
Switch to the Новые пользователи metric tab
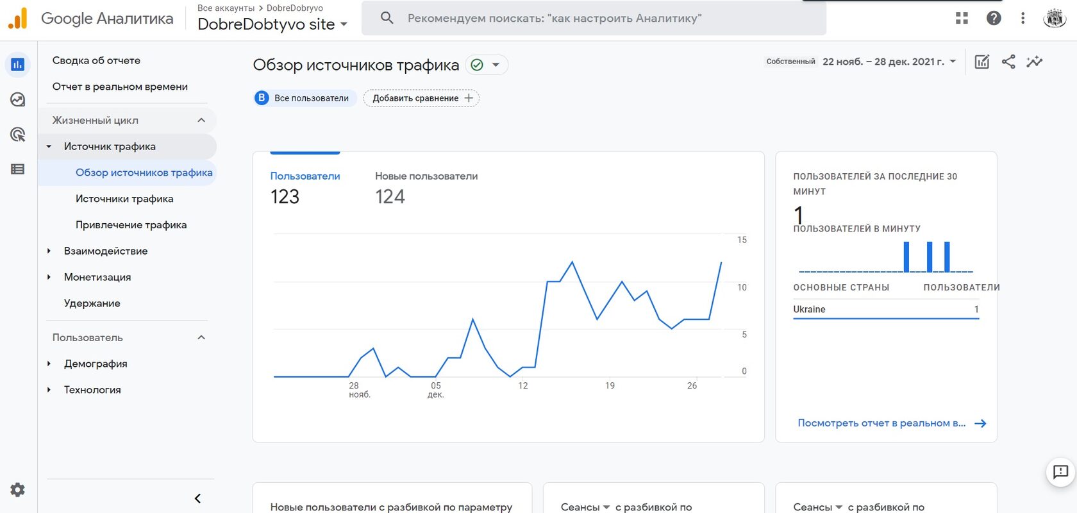click(426, 176)
